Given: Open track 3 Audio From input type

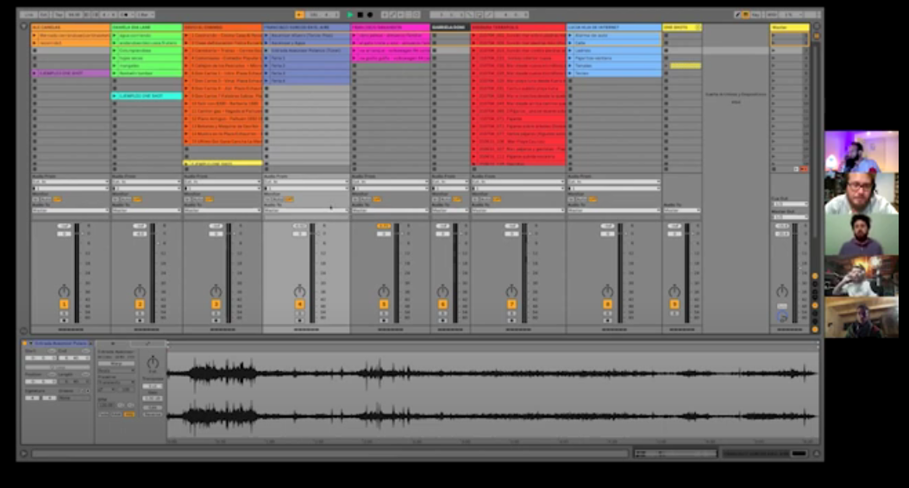Looking at the screenshot, I should pyautogui.click(x=223, y=182).
